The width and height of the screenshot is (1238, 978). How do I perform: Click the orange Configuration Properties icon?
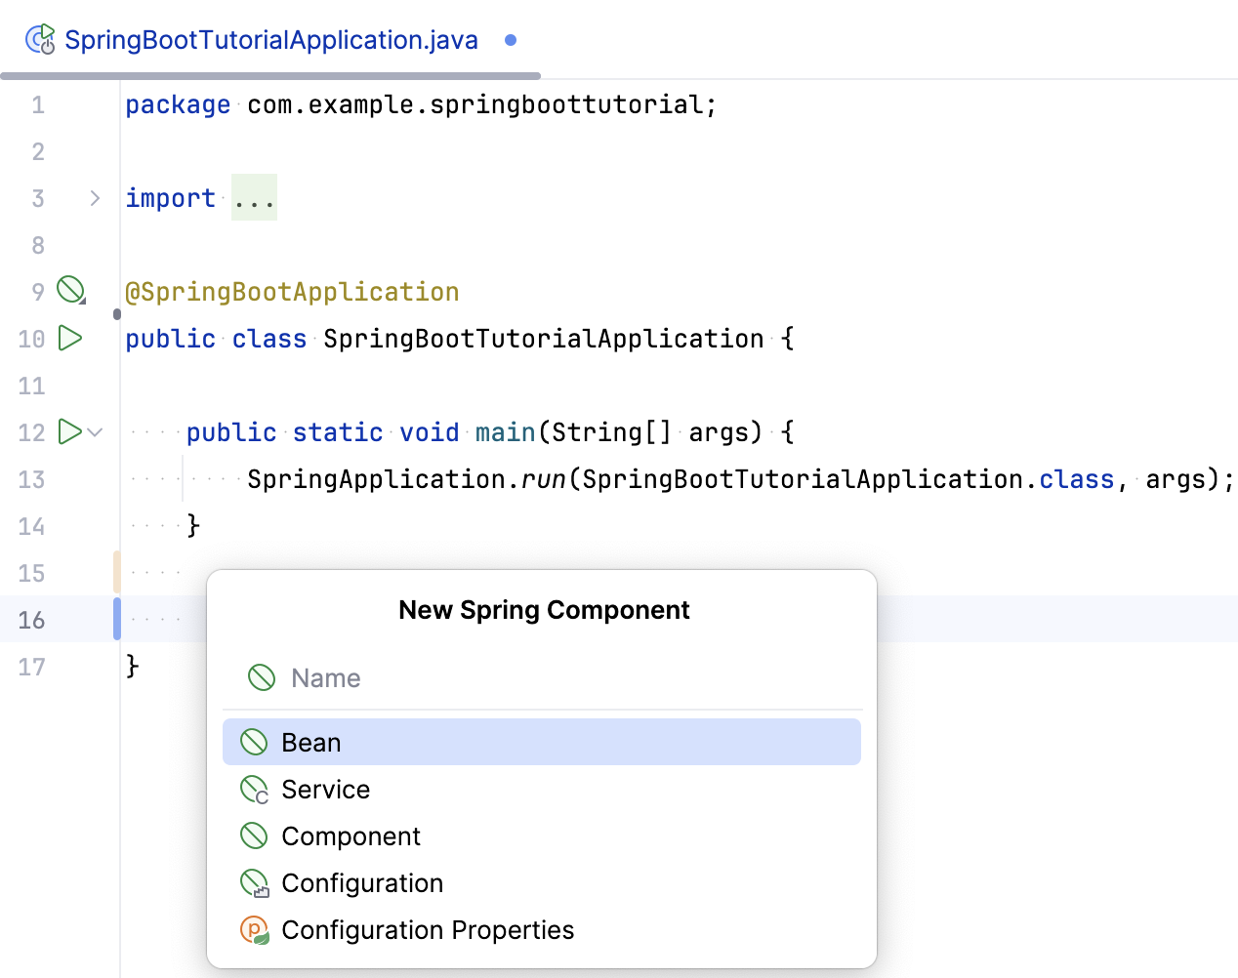(254, 929)
